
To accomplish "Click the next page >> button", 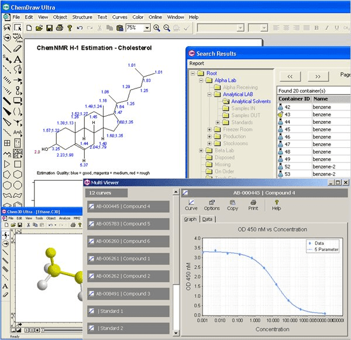I will [318, 77].
